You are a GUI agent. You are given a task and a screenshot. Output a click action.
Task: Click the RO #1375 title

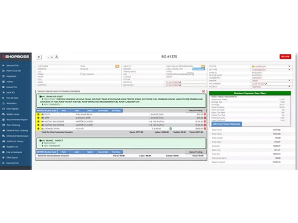pos(169,56)
